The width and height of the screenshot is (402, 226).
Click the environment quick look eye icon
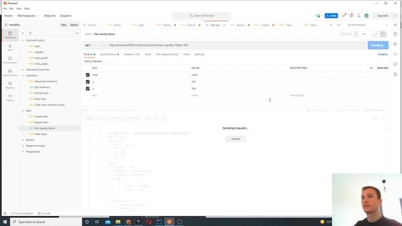395,25
